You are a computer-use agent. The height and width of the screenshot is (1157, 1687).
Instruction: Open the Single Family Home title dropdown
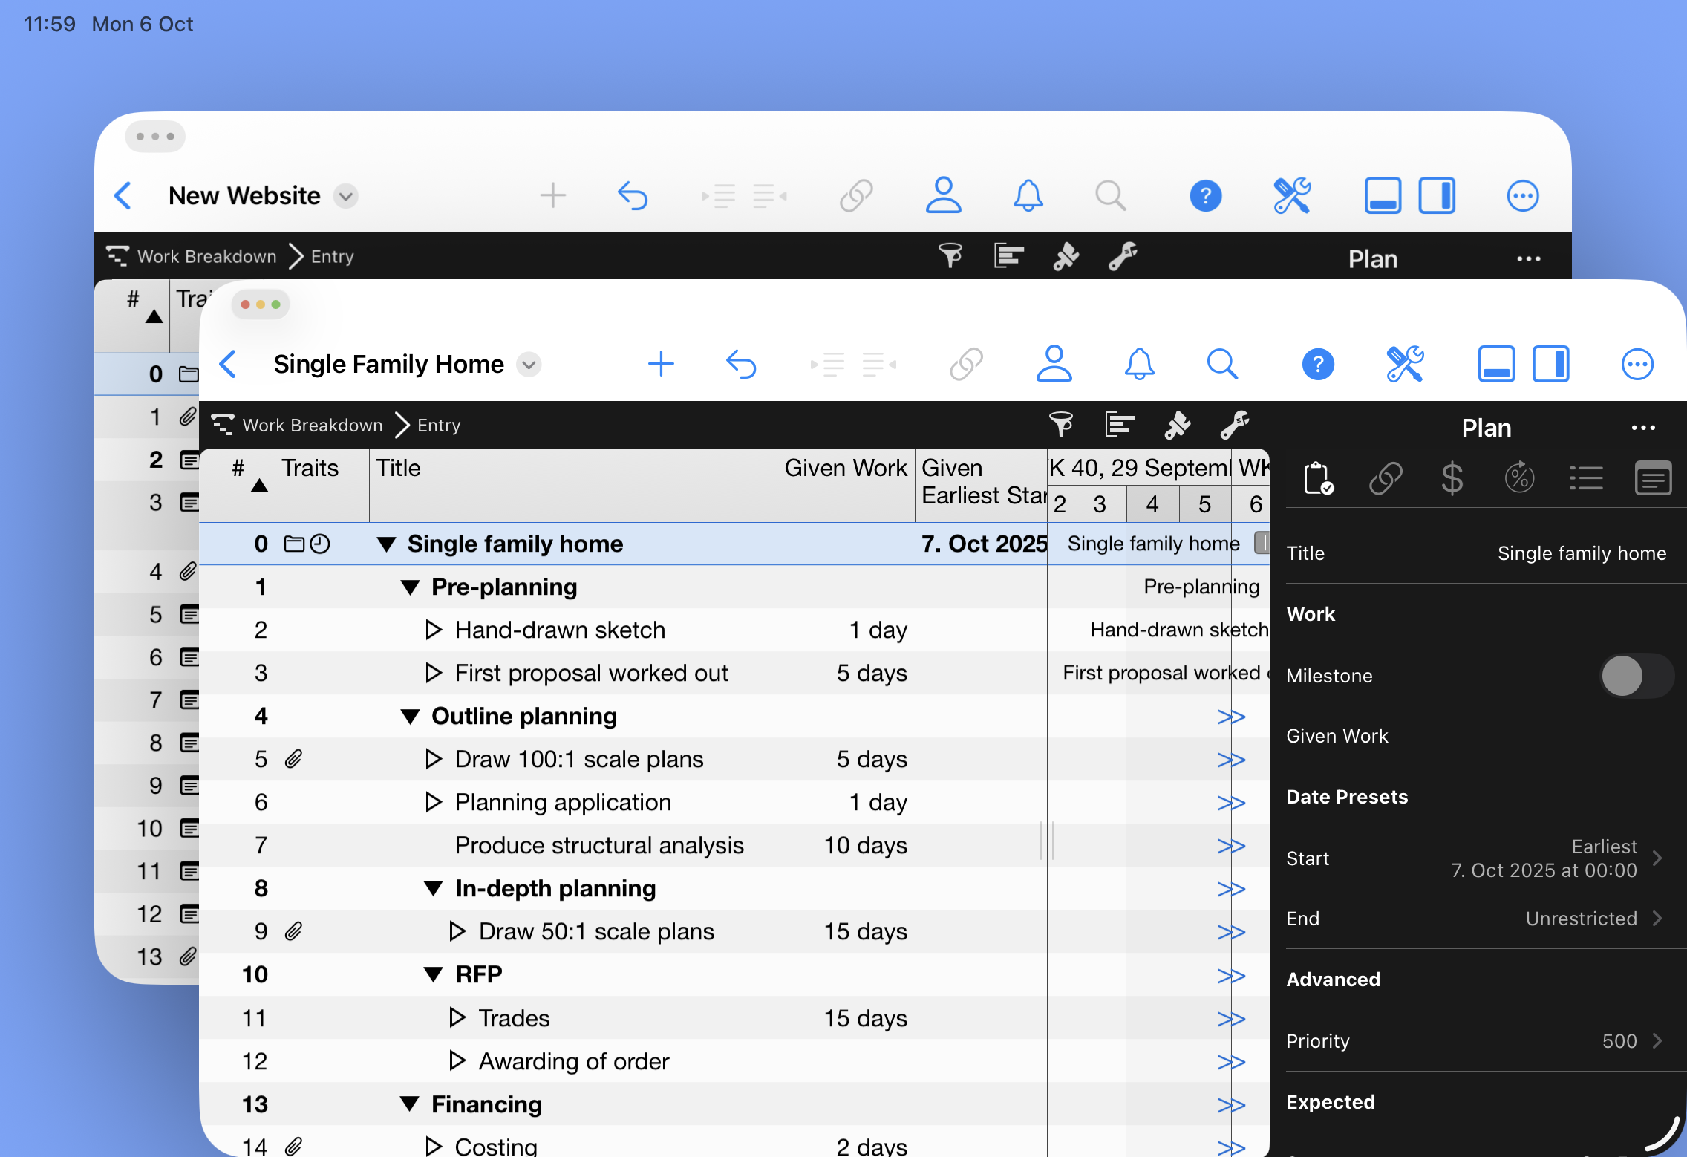coord(529,364)
